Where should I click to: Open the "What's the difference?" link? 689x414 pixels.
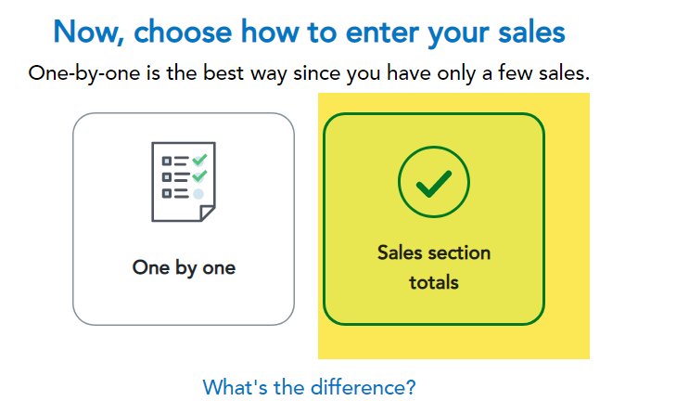[309, 388]
